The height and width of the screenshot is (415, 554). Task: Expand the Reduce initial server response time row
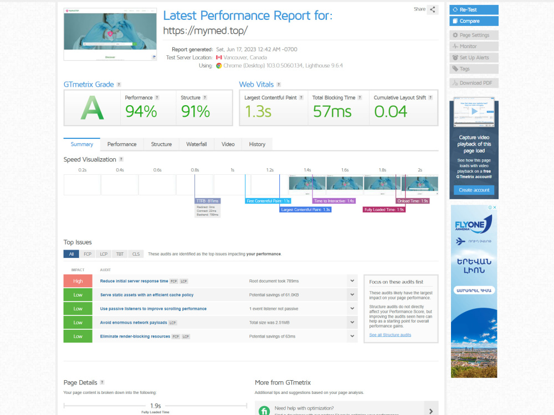(352, 281)
